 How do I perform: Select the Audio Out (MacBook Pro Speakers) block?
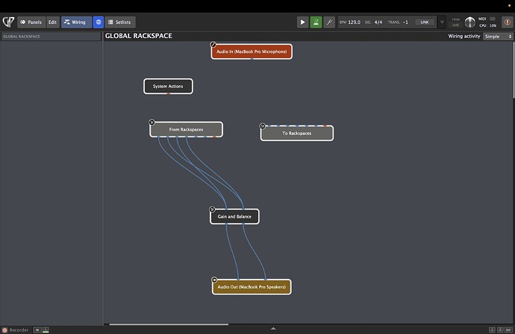click(x=252, y=287)
